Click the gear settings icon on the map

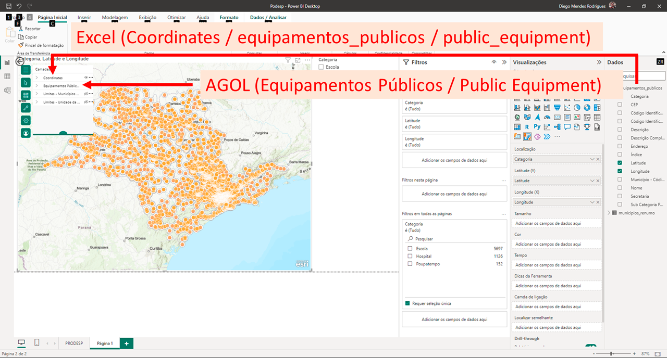(27, 120)
